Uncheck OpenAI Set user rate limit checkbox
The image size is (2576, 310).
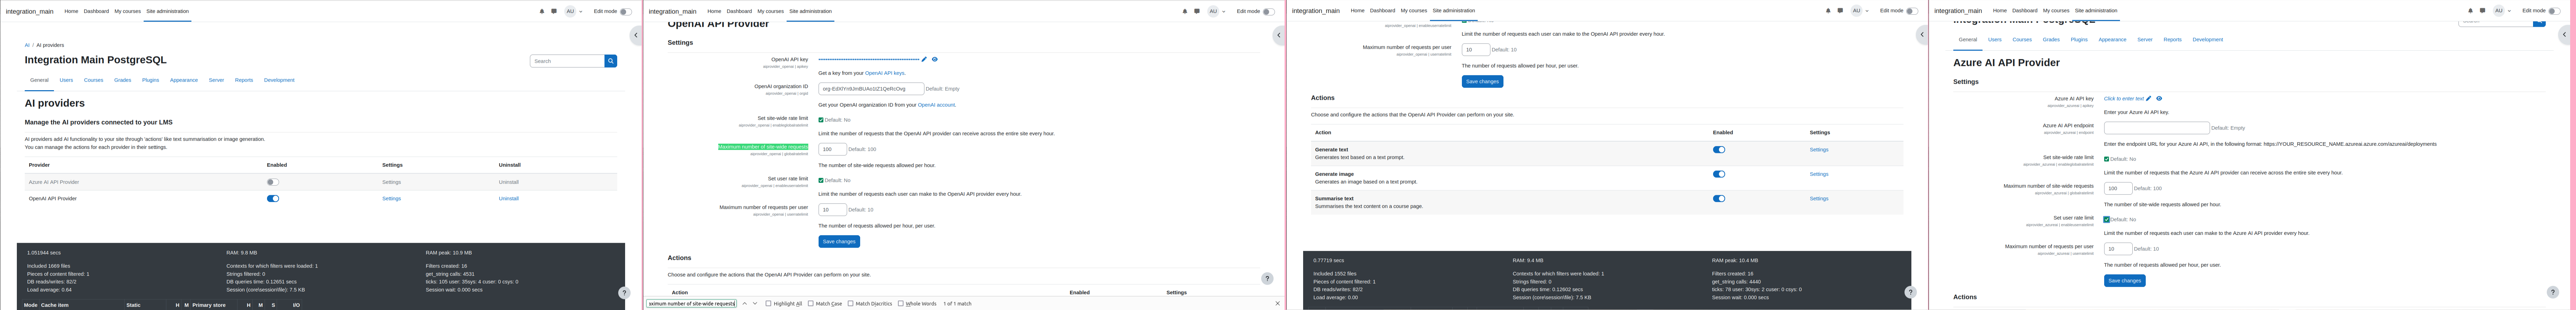(x=821, y=180)
